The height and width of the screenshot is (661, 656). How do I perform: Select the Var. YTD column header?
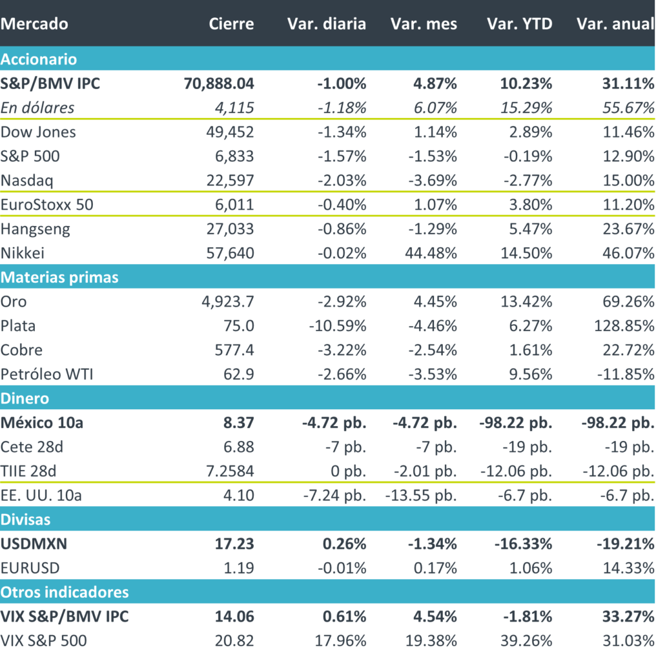coord(520,25)
